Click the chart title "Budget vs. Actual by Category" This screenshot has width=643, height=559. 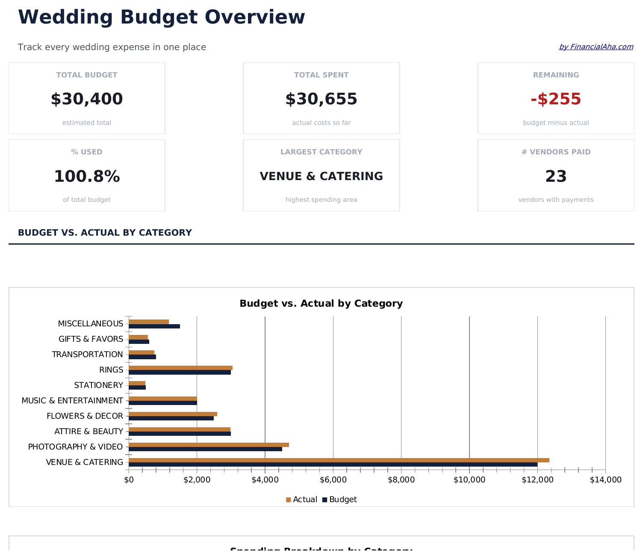click(321, 303)
